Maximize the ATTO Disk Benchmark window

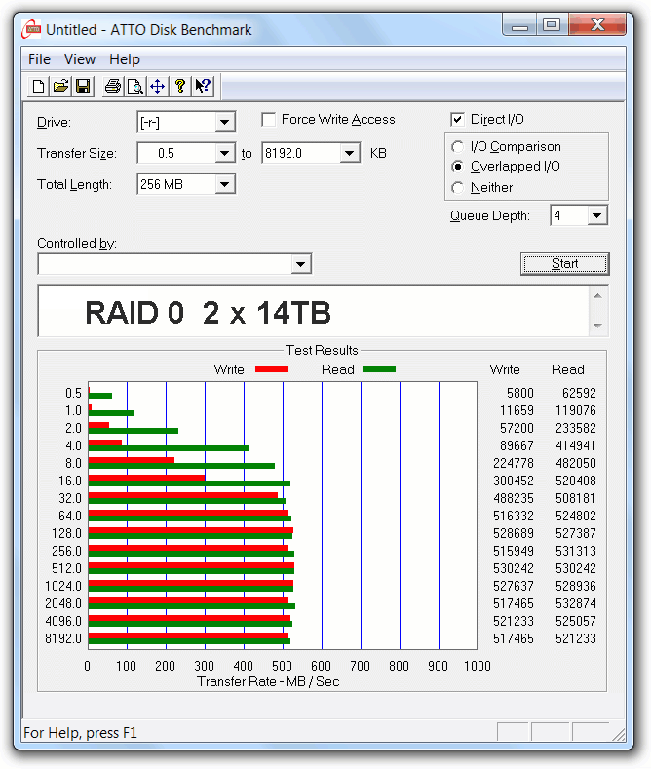tap(552, 25)
